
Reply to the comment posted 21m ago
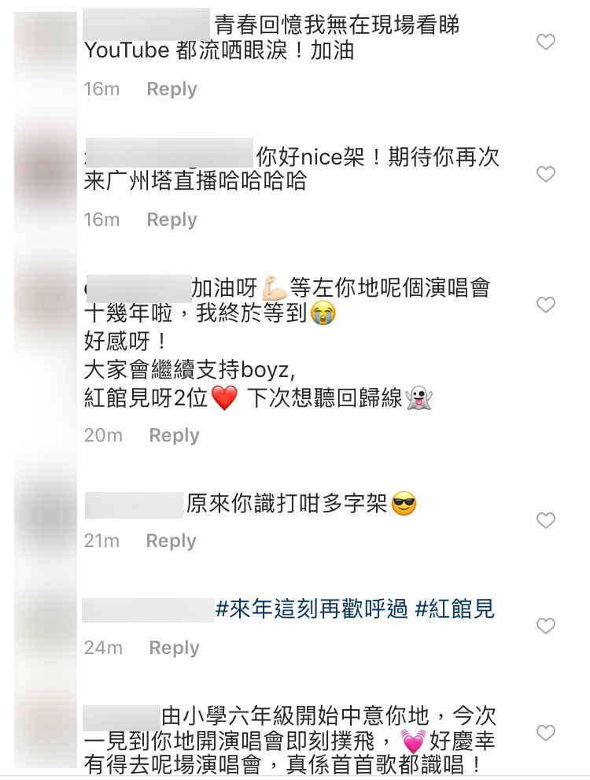pos(171,541)
